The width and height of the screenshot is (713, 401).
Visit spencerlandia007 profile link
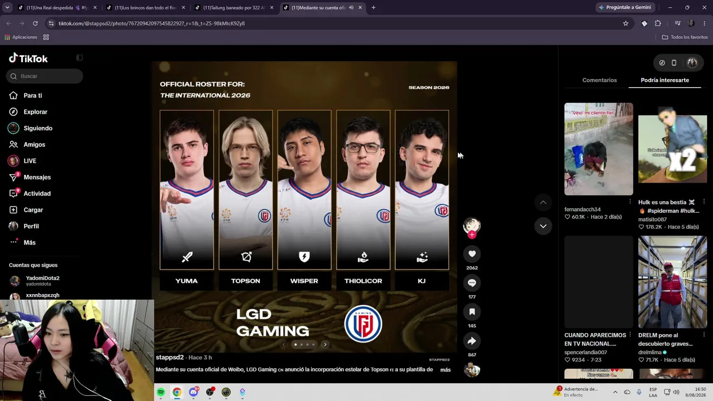(x=585, y=353)
